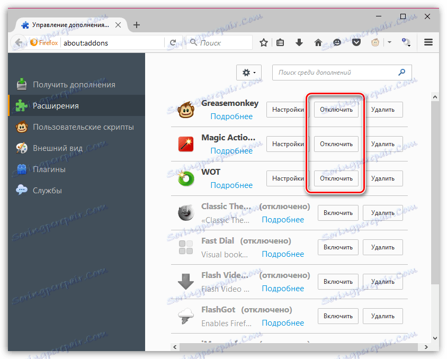Screen dimensions: 447x359
Task: Remove the Classic Theme Restorer extension
Action: click(382, 213)
